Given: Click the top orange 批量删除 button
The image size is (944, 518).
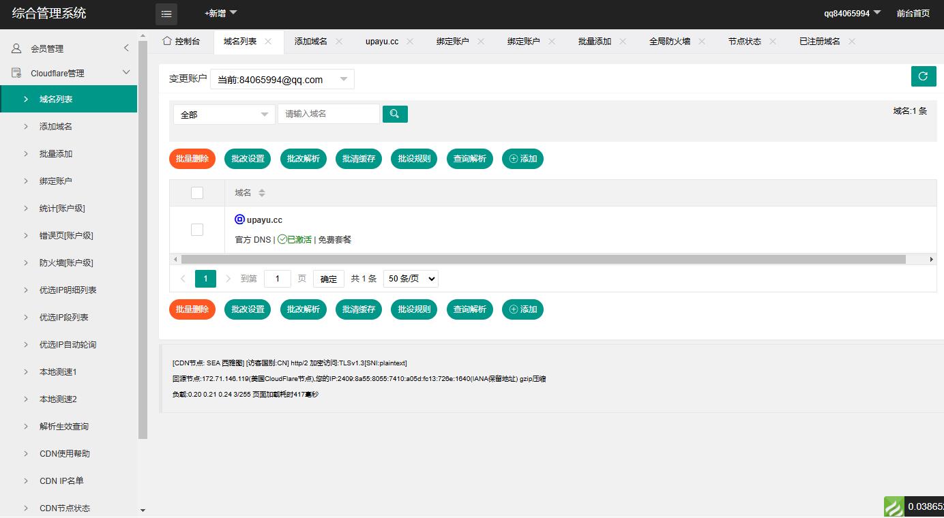Looking at the screenshot, I should (192, 159).
